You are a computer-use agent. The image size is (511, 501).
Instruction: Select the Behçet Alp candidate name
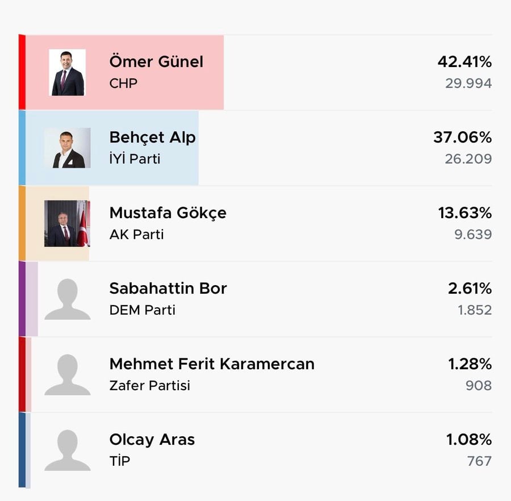click(152, 137)
